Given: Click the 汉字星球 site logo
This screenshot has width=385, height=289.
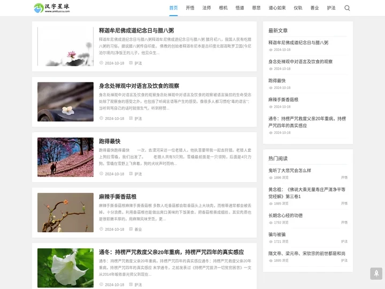Looking at the screenshot, I should (52, 8).
